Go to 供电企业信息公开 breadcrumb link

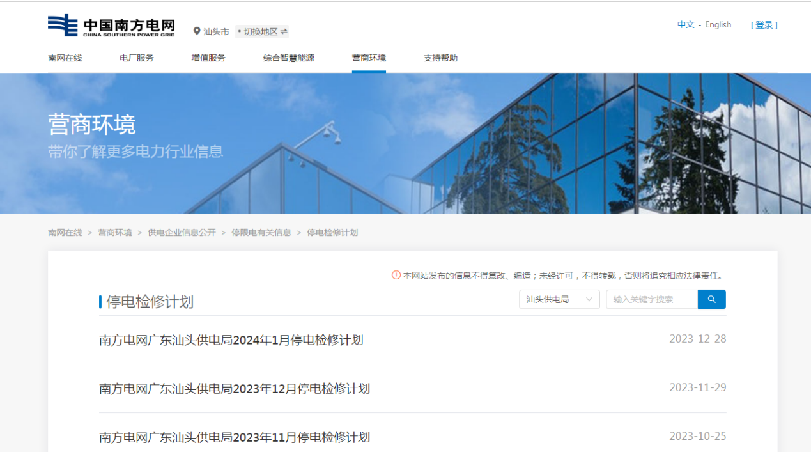182,233
